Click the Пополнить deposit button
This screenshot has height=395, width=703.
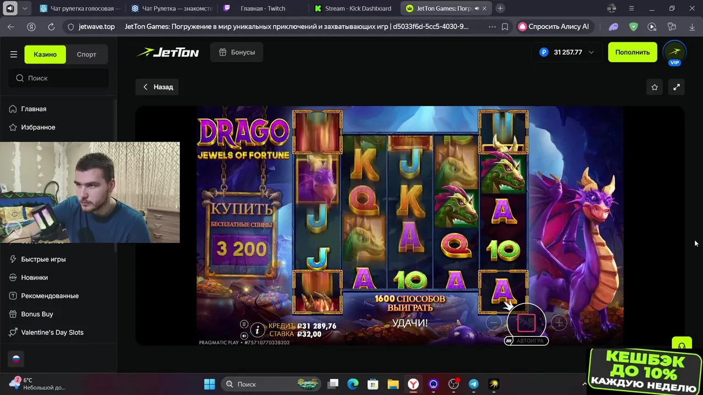(632, 52)
